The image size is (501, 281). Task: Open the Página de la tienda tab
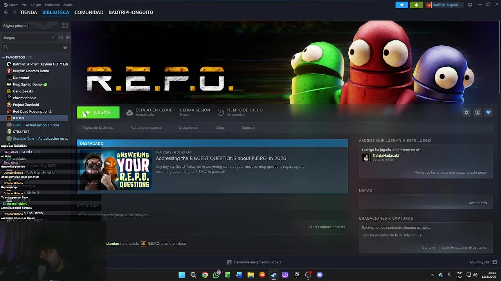pyautogui.click(x=97, y=128)
